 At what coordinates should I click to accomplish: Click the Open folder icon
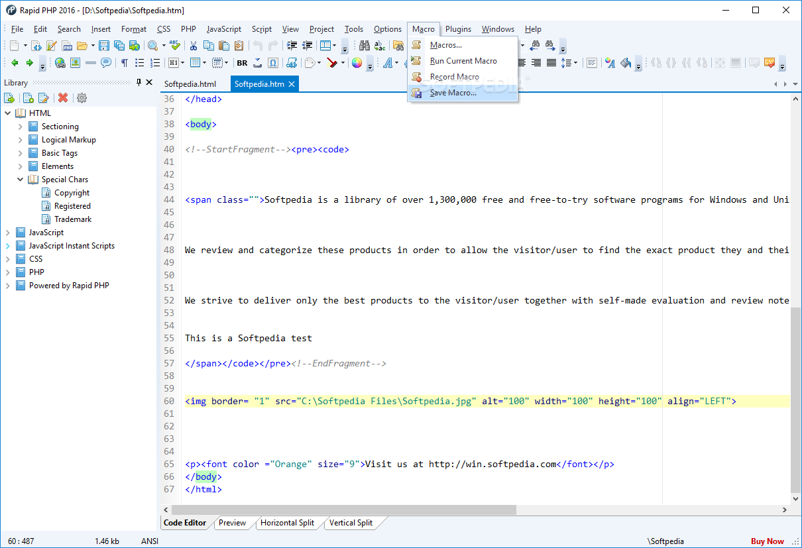click(82, 46)
